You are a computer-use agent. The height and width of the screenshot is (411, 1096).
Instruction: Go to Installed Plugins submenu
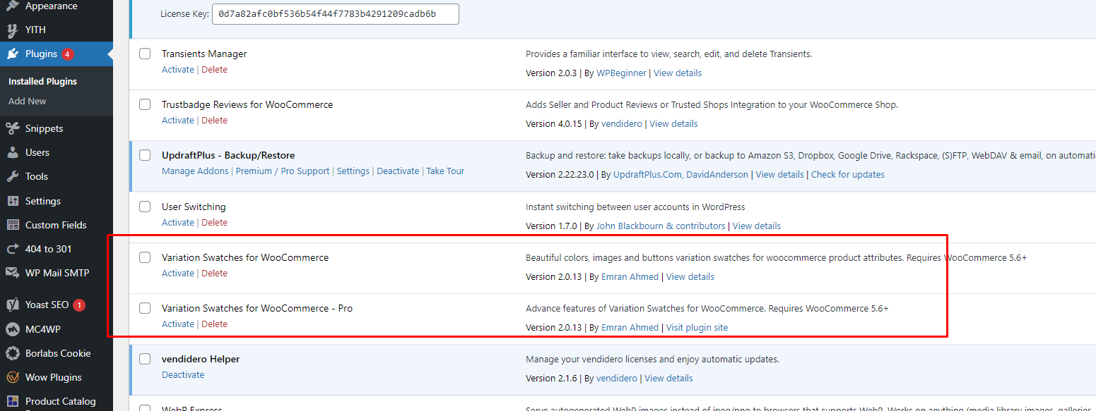[42, 81]
